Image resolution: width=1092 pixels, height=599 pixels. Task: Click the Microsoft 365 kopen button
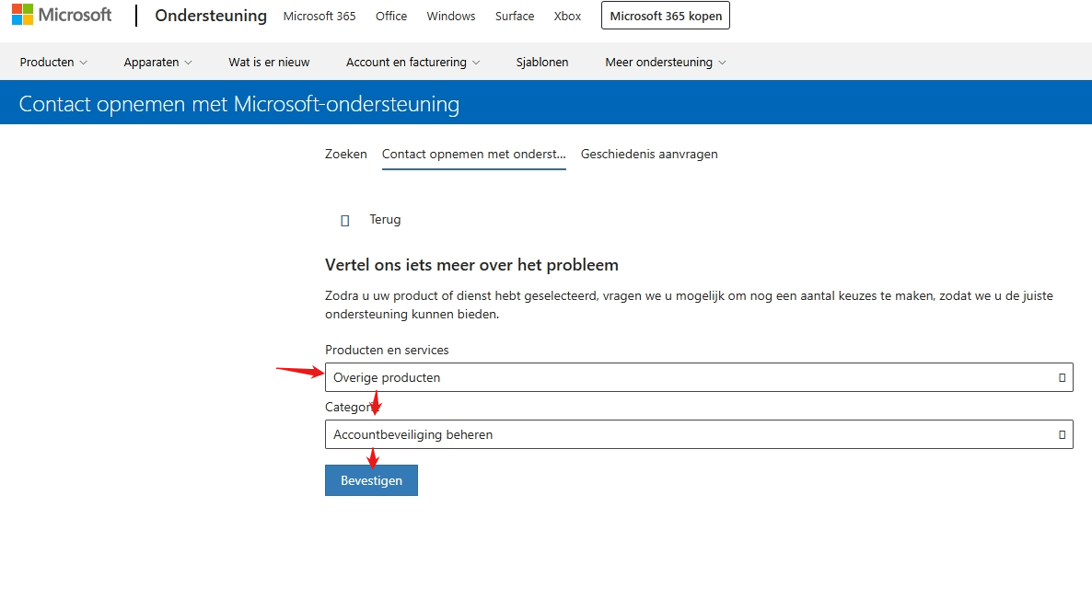[x=665, y=16]
